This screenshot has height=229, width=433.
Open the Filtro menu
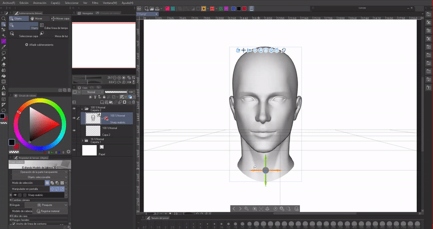pos(95,3)
